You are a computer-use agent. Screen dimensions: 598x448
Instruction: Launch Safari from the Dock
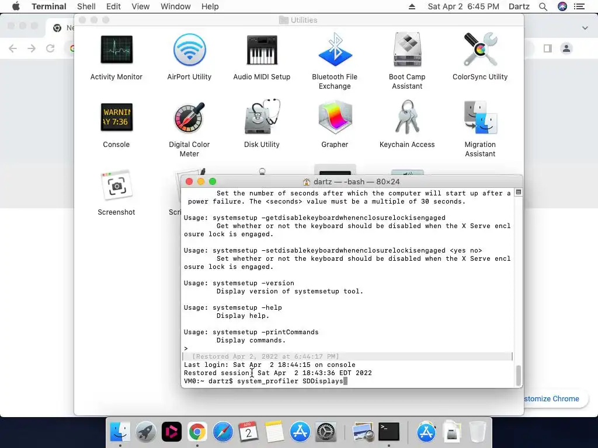tap(222, 432)
